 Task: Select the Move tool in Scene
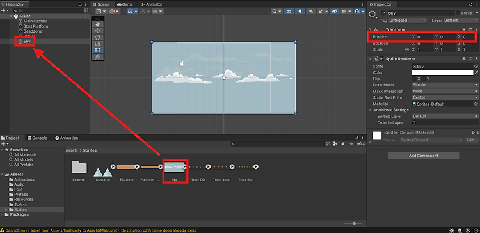(x=98, y=31)
